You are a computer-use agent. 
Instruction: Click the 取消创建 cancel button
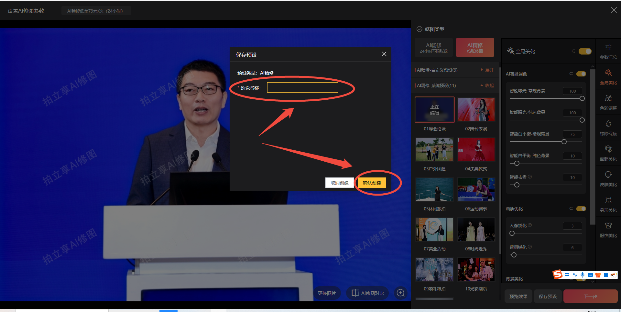339,183
